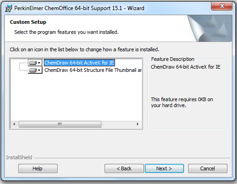237x184 pixels.
Task: Go back with the < Back button
Action: tap(124, 168)
